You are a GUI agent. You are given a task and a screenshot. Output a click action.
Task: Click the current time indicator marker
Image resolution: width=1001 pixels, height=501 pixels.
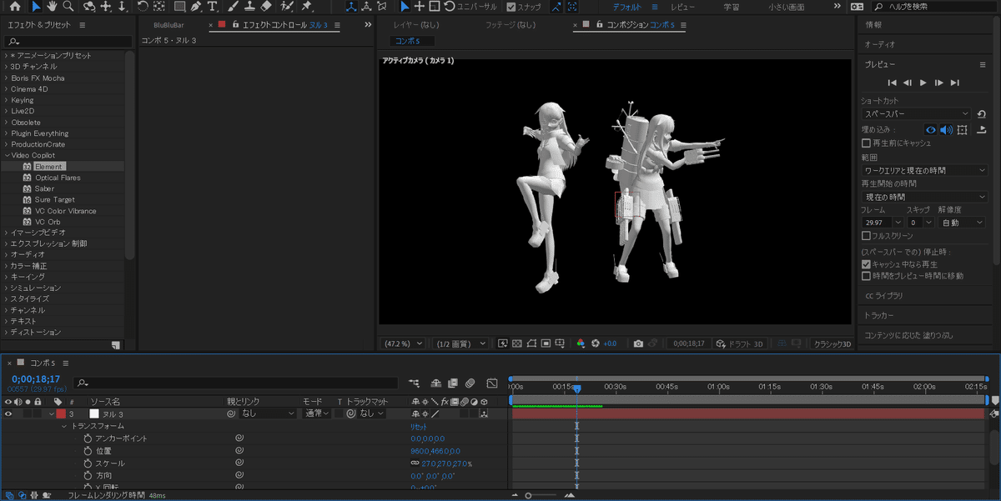click(x=576, y=388)
